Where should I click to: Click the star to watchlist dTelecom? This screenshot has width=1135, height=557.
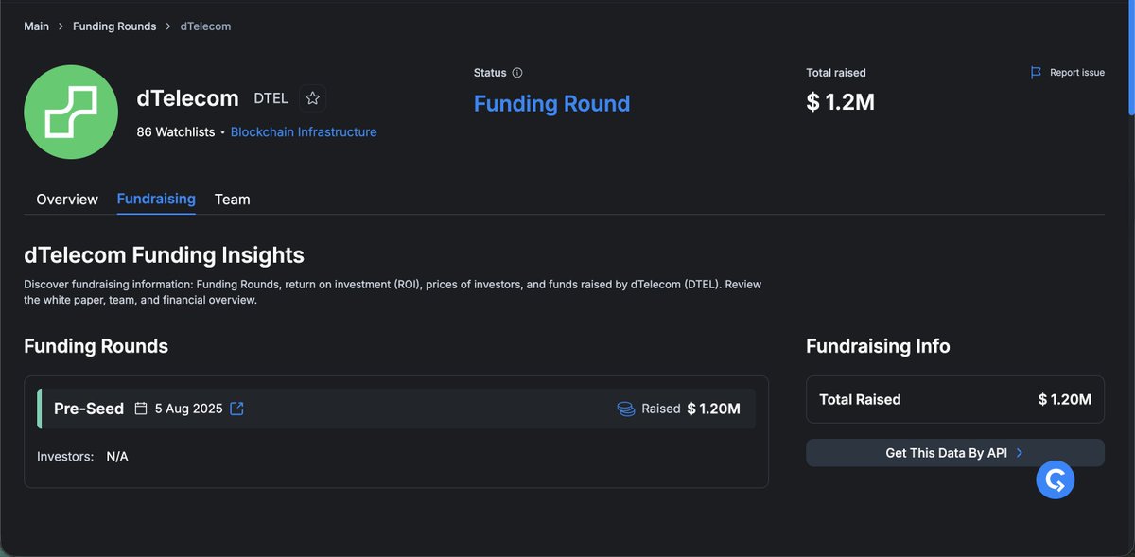pyautogui.click(x=312, y=97)
